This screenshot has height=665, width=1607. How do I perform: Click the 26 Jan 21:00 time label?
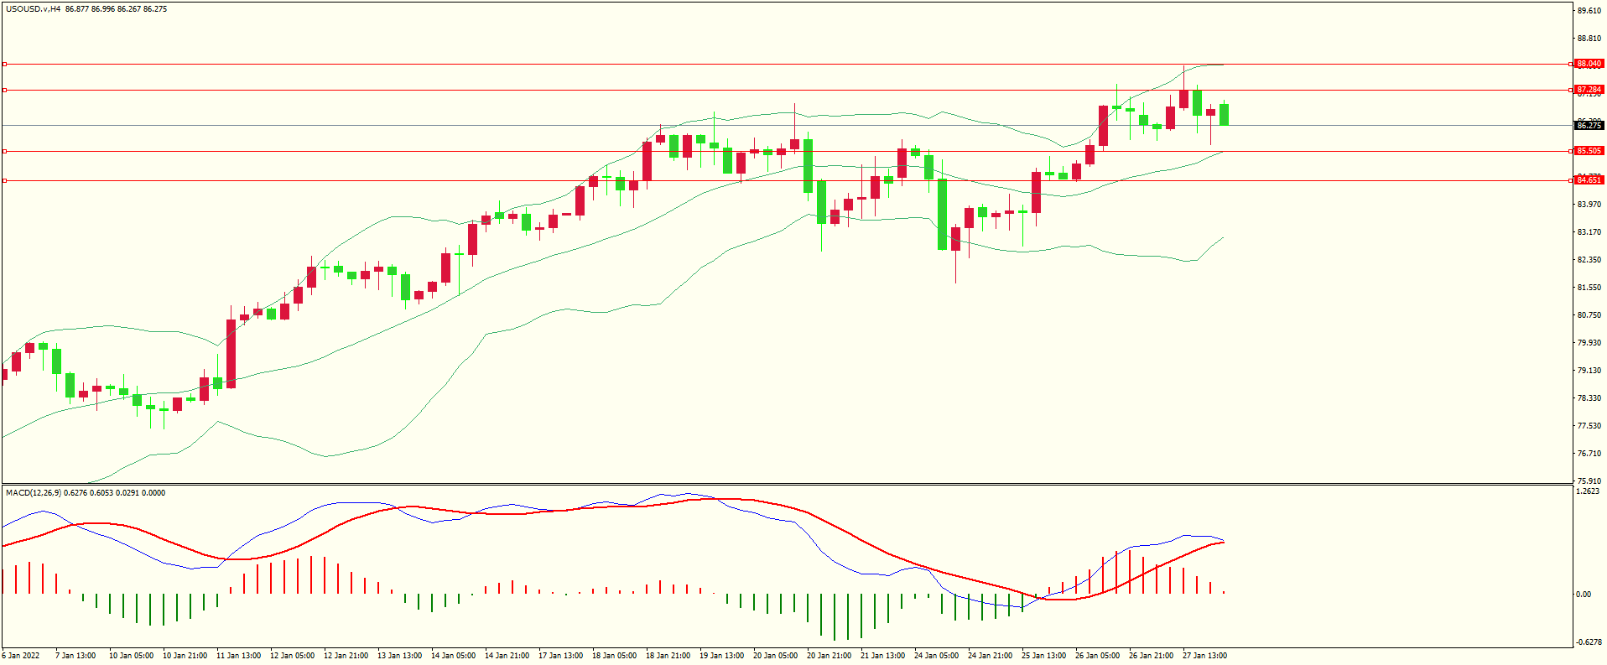(1151, 656)
